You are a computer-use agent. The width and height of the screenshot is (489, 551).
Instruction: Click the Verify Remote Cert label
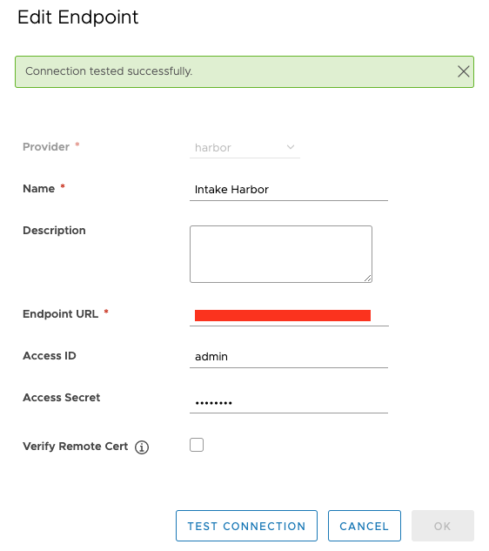tap(75, 447)
